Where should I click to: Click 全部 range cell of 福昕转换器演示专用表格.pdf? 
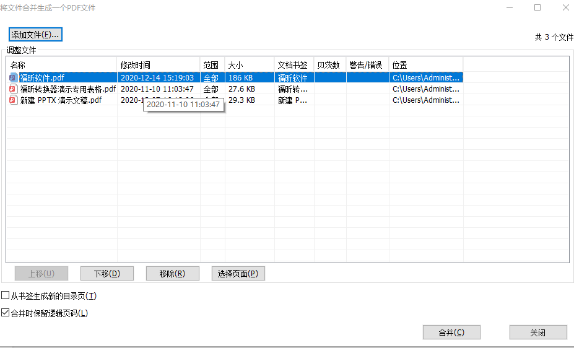tap(211, 89)
